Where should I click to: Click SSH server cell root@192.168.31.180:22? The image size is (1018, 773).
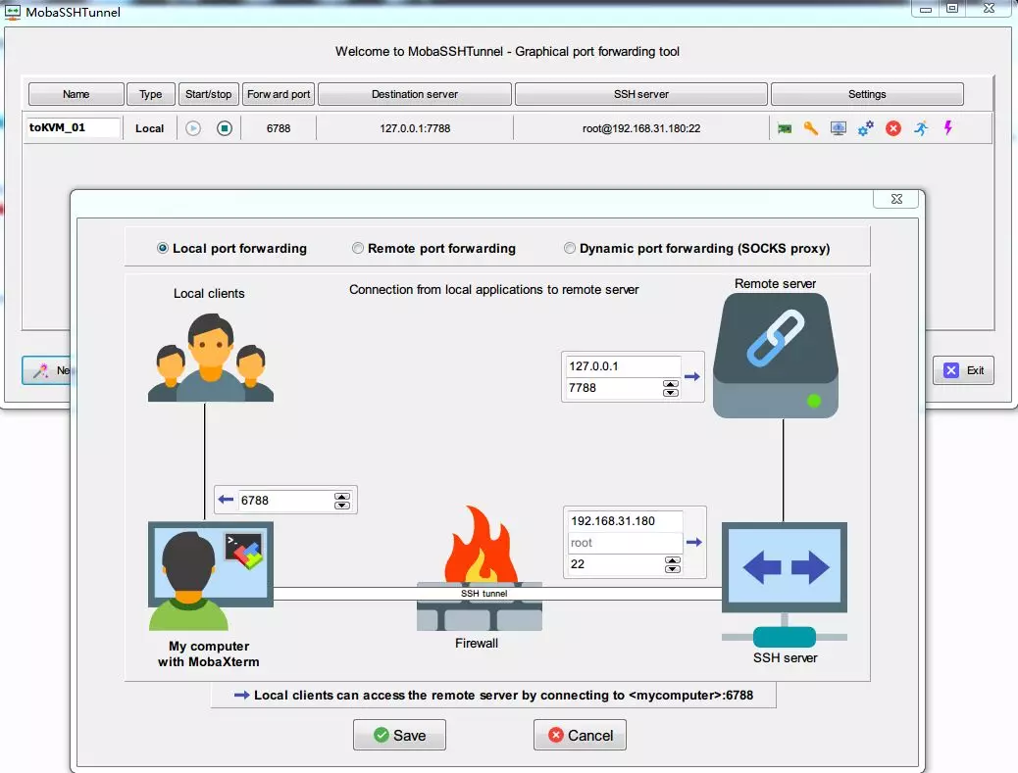click(x=640, y=128)
